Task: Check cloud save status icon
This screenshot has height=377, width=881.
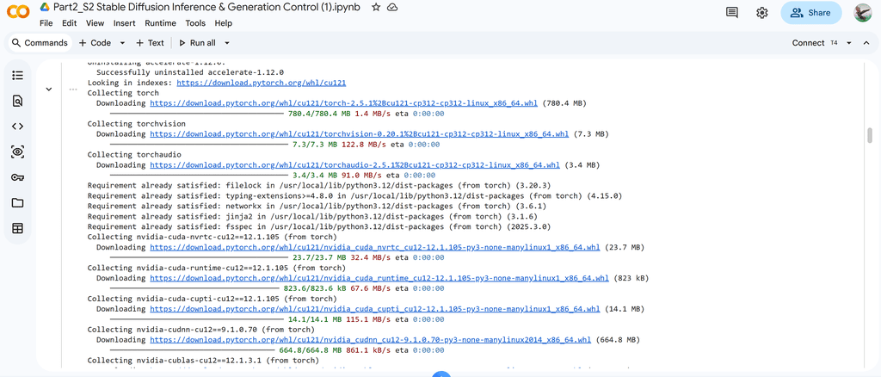Action: click(392, 7)
